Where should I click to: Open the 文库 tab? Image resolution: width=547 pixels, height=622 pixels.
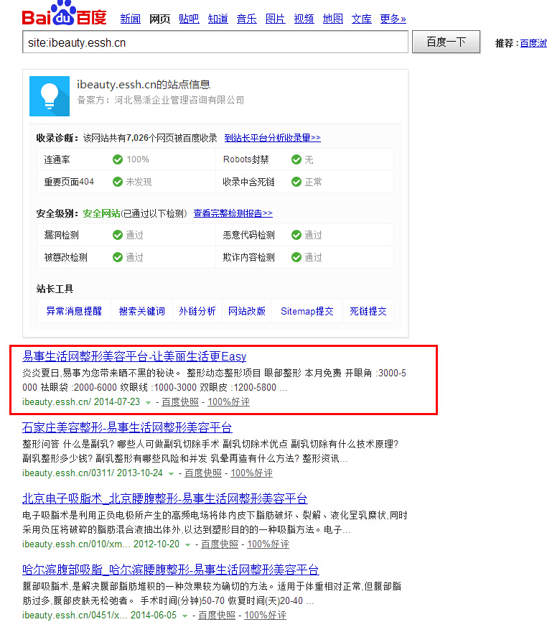point(362,19)
